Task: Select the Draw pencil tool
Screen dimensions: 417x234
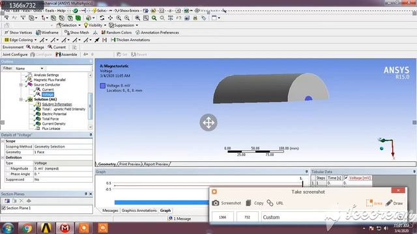Action: pos(394,203)
